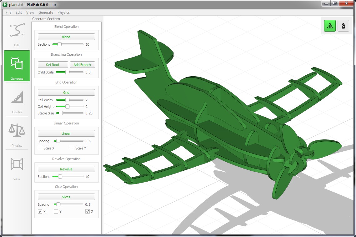Open the File menu
Screen dimensions: 356x237
pos(8,13)
